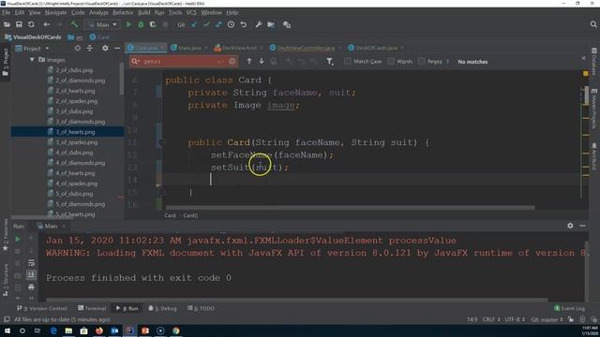Run Main with the green play icon

click(x=129, y=24)
